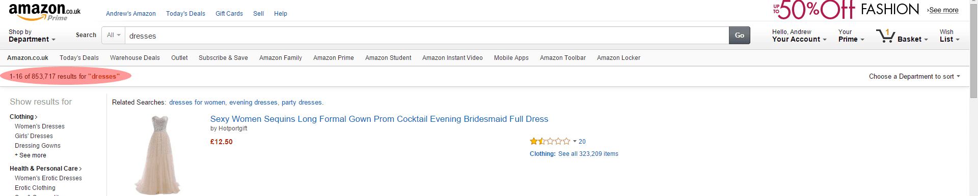Click the Amazon.co.uk Prime logo
978x196 pixels.
(45, 12)
